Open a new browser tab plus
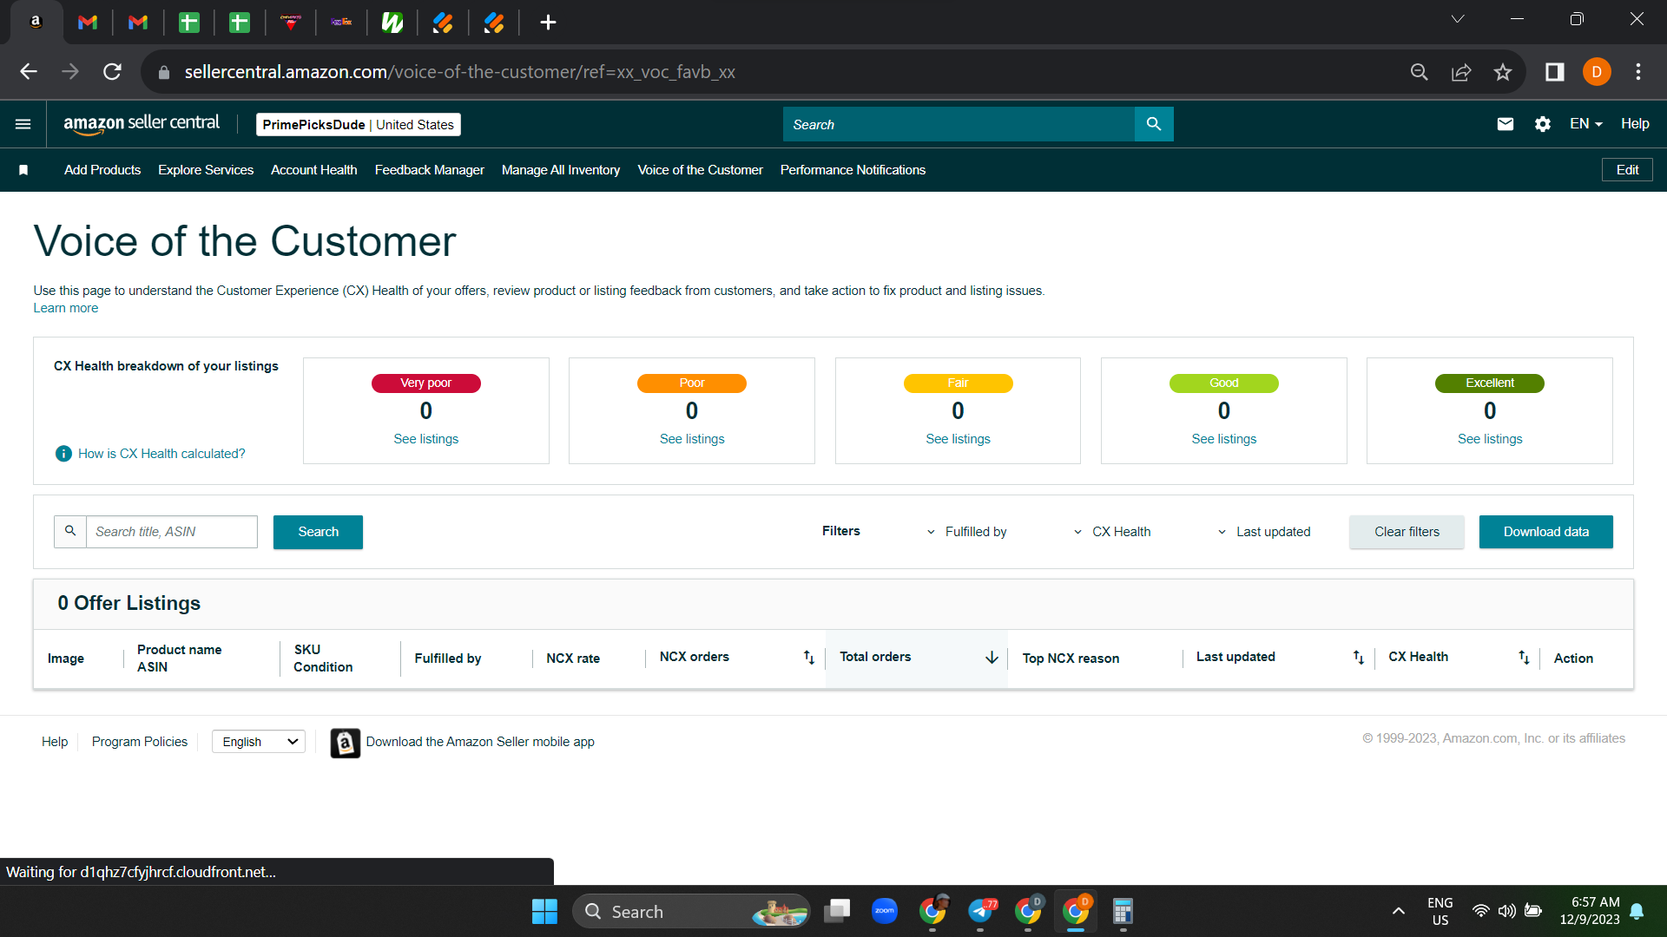 [x=548, y=23]
